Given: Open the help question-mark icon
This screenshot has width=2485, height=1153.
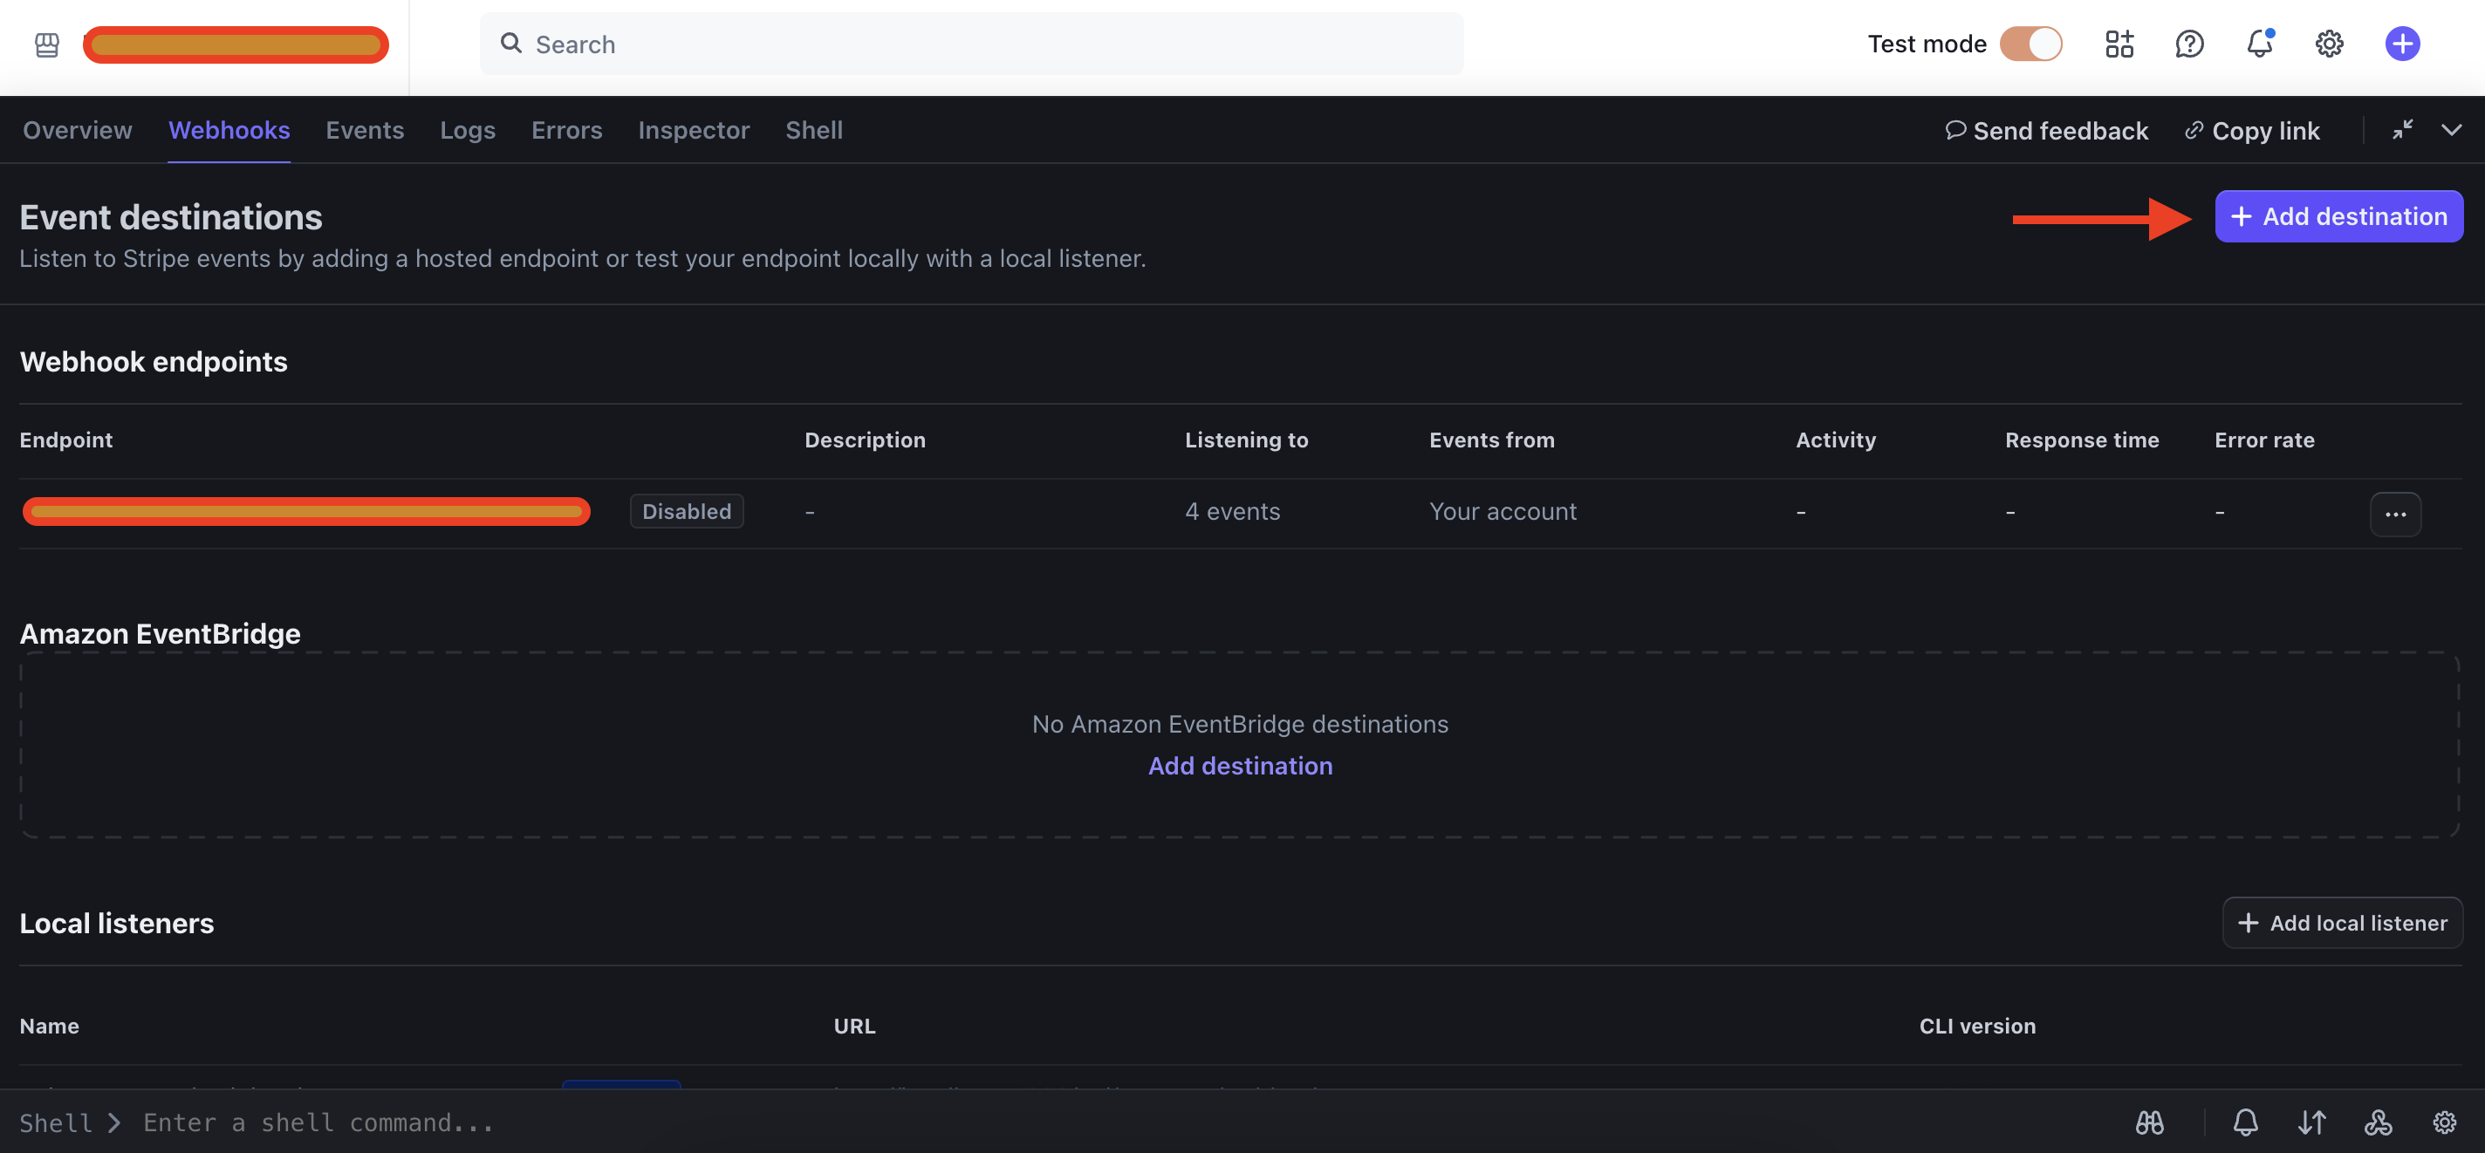Looking at the screenshot, I should pyautogui.click(x=2190, y=44).
